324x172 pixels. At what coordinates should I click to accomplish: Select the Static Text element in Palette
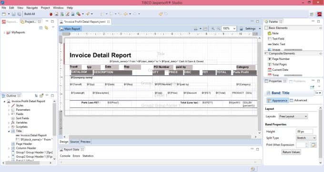click(276, 44)
